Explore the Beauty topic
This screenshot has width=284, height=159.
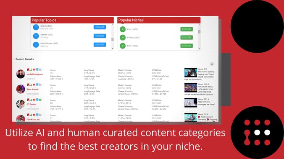100,27
